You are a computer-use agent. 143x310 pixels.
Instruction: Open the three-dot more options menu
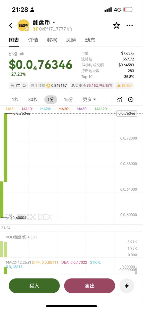tap(129, 25)
